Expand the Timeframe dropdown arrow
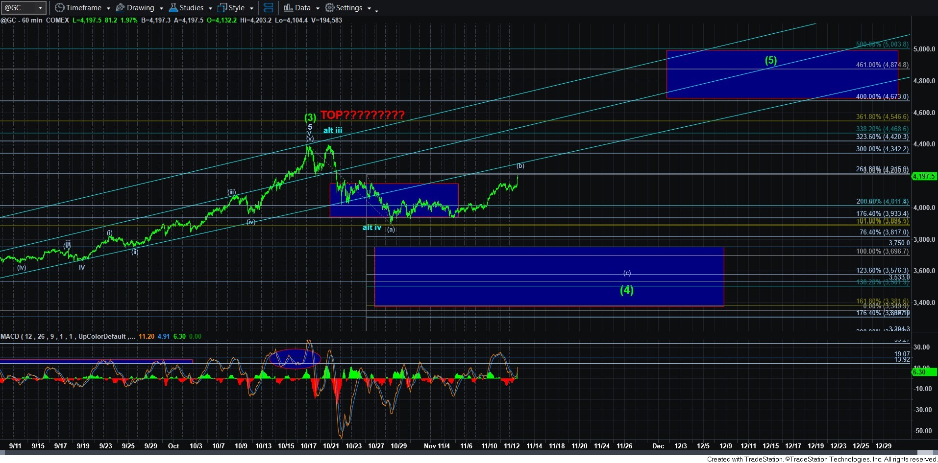The height and width of the screenshot is (463, 938). click(x=108, y=8)
